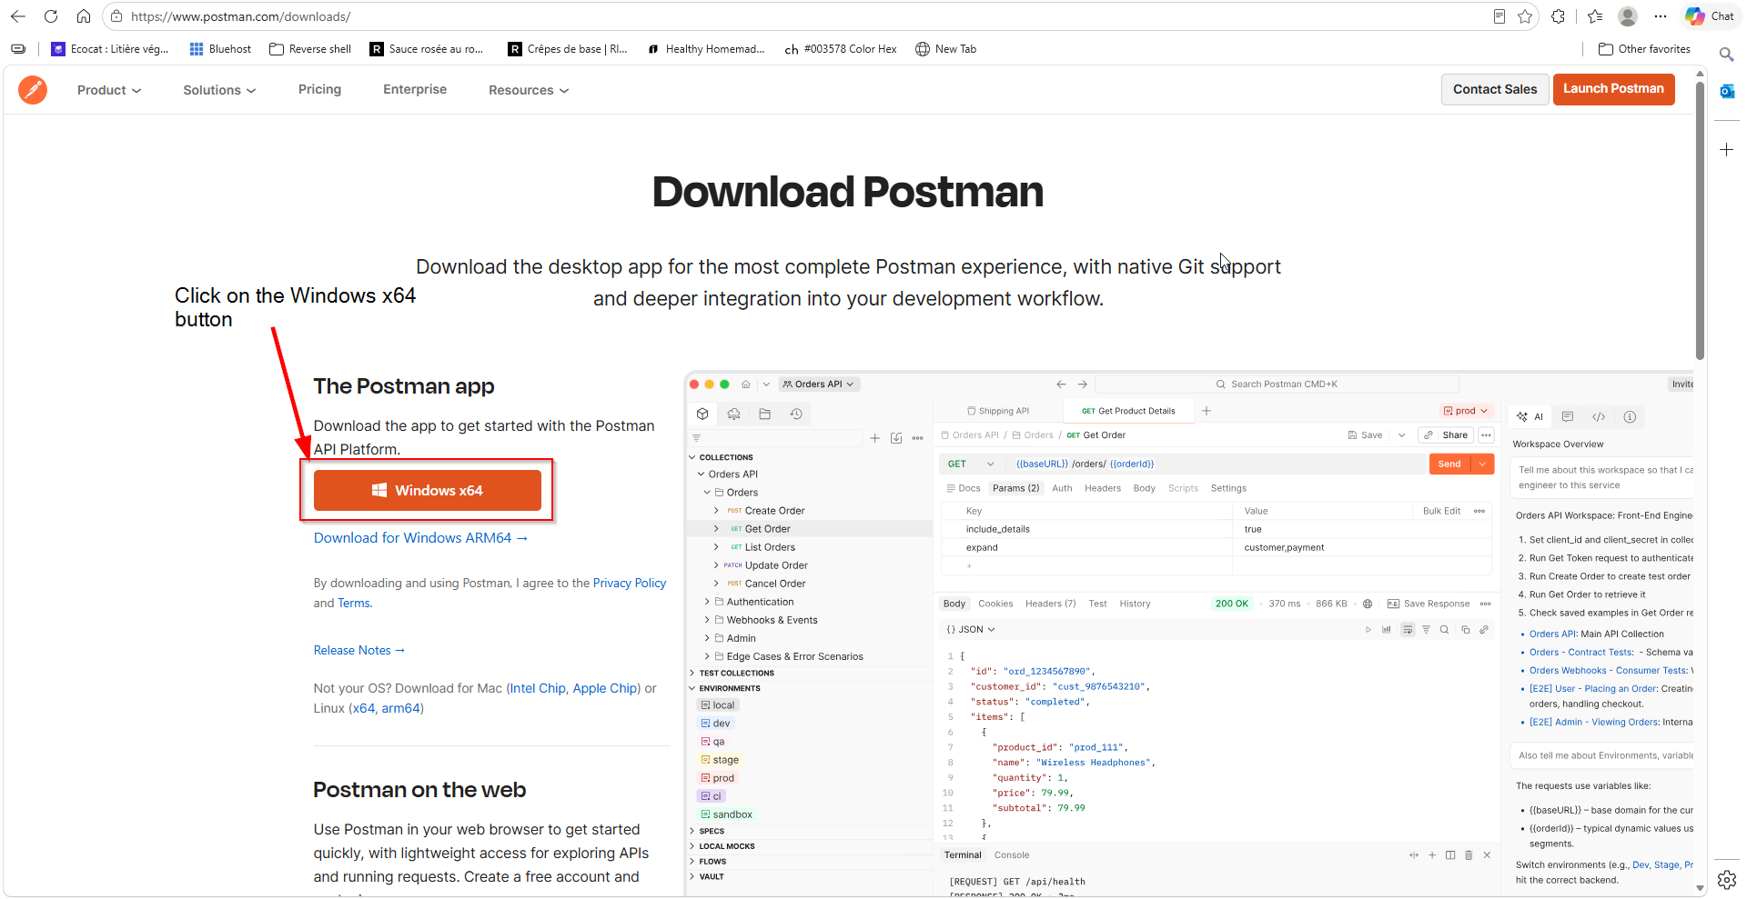The height and width of the screenshot is (899, 1747).
Task: Open the Pricing page from the header
Action: 319,89
